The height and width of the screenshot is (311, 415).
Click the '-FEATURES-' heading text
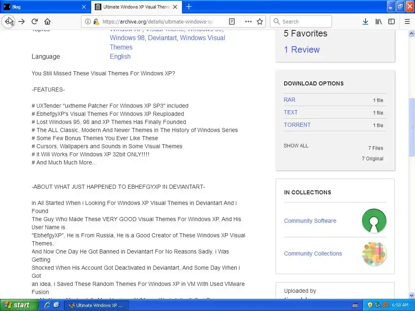48,89
